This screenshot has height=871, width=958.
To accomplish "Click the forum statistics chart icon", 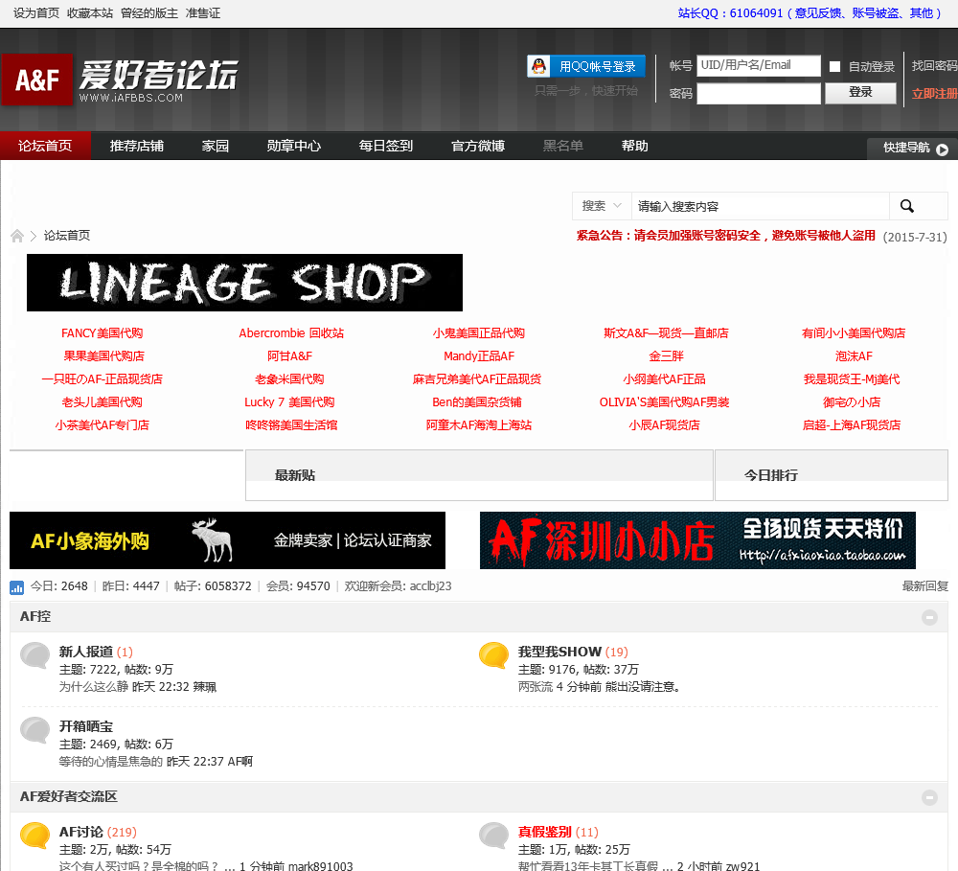I will pyautogui.click(x=16, y=587).
